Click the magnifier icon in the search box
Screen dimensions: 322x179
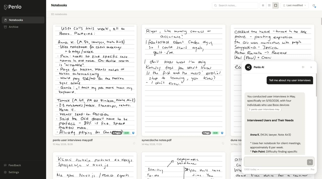pos(216,5)
